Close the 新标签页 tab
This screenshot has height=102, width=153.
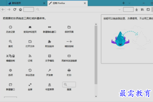coord(44,3)
